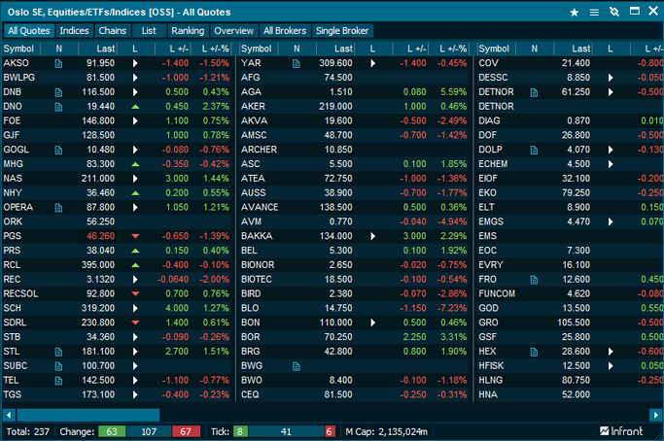Click NAS last price 211.000
Viewport: 664px width, 441px height.
98,179
